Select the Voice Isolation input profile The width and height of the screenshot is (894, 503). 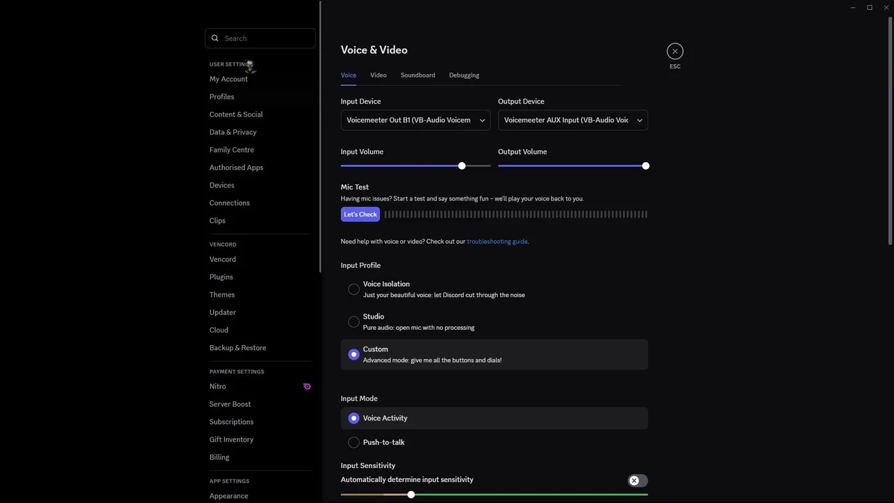(x=354, y=289)
